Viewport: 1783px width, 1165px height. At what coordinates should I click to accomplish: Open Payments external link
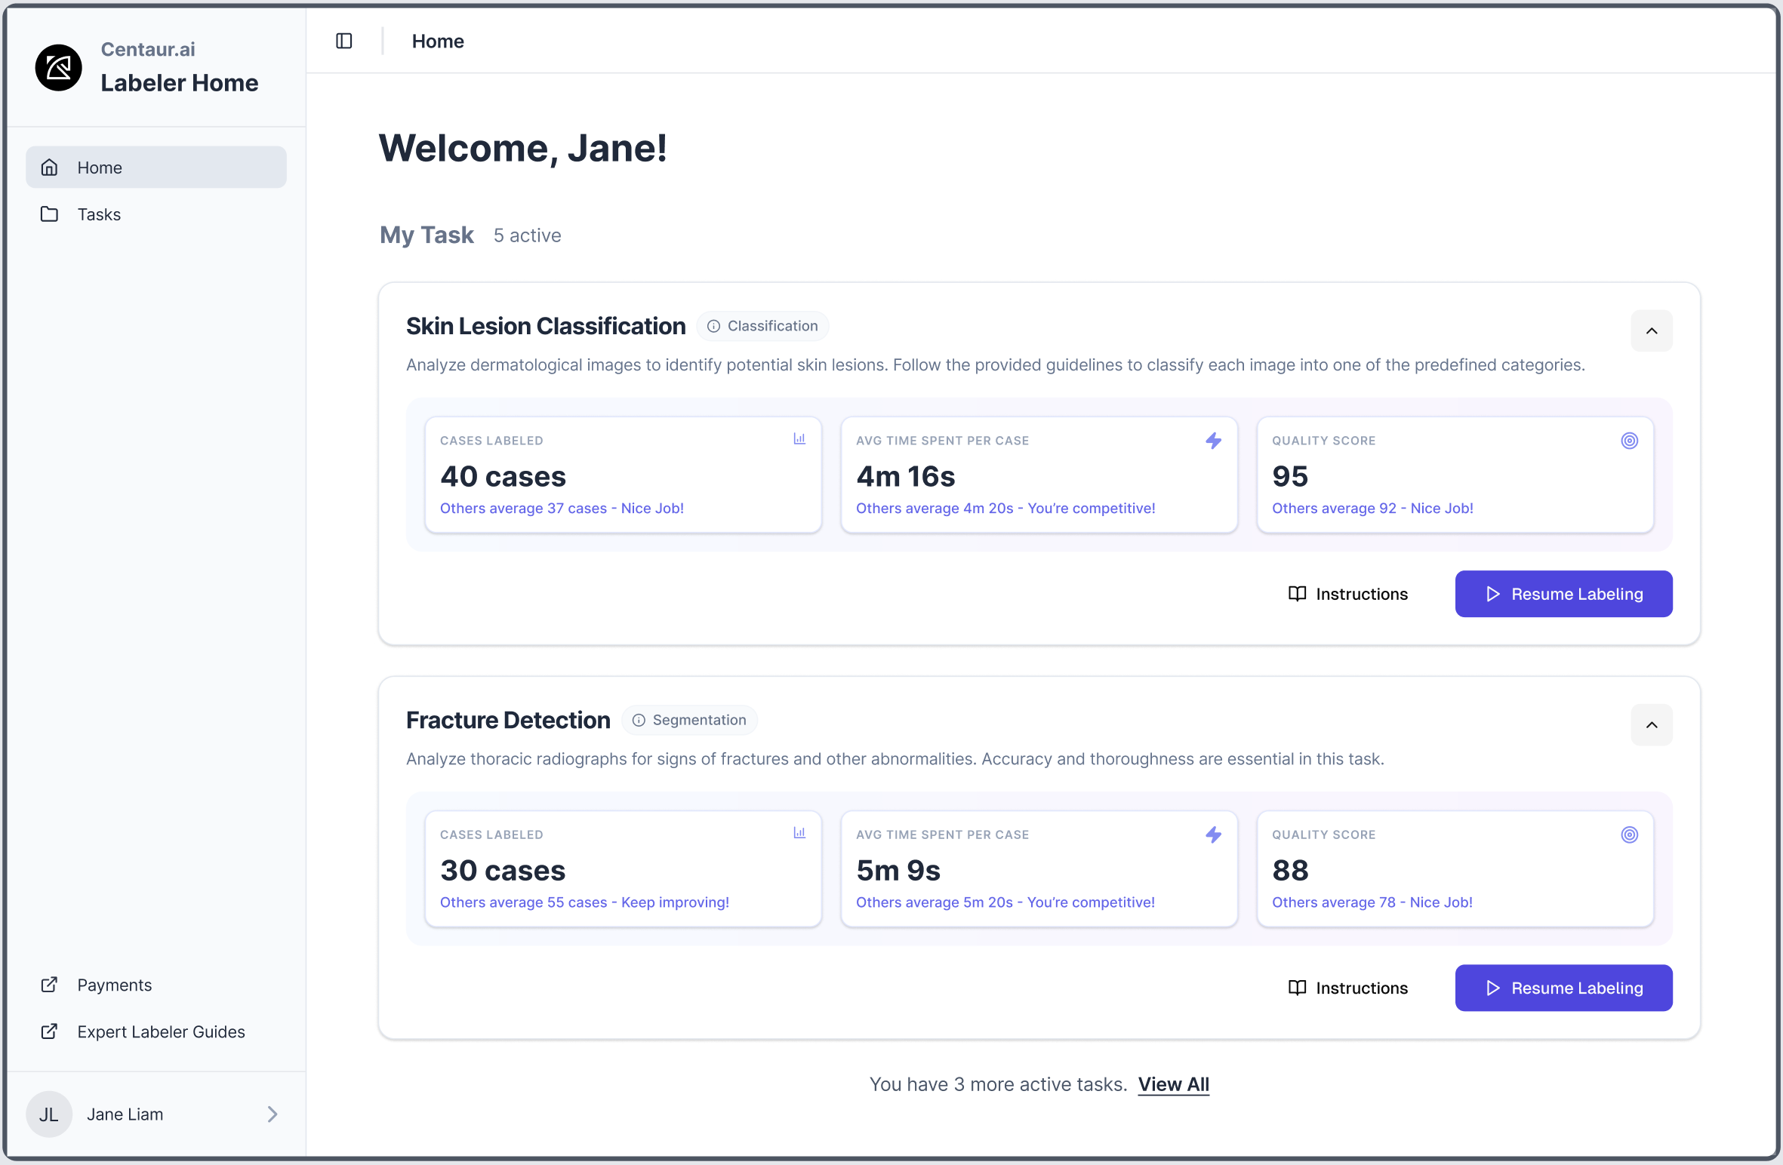coord(114,985)
